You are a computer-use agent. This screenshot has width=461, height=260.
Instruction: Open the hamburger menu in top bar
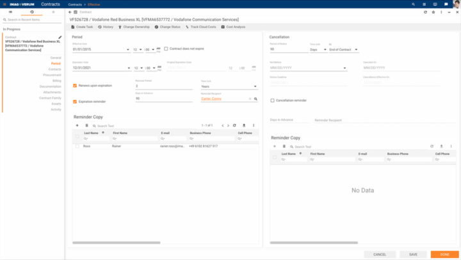point(4,4)
